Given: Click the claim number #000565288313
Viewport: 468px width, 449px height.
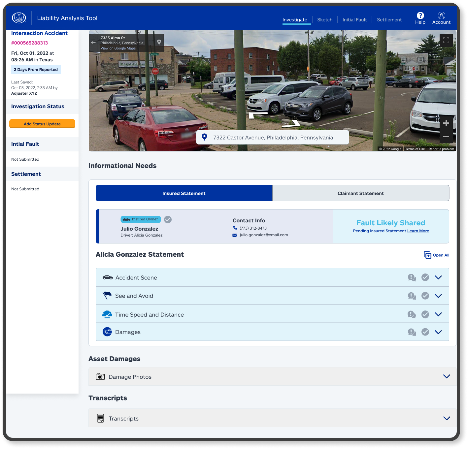Looking at the screenshot, I should 29,43.
